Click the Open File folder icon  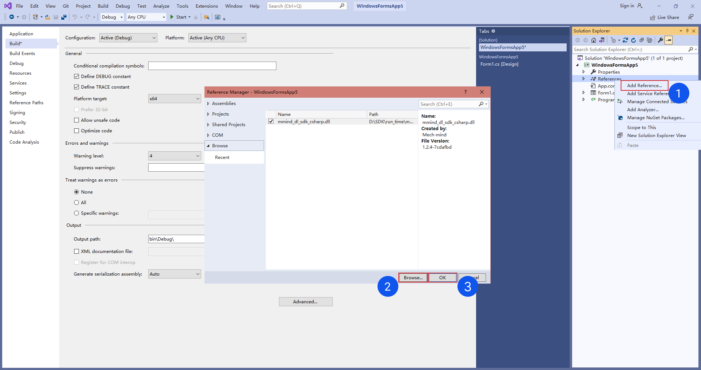click(x=47, y=17)
